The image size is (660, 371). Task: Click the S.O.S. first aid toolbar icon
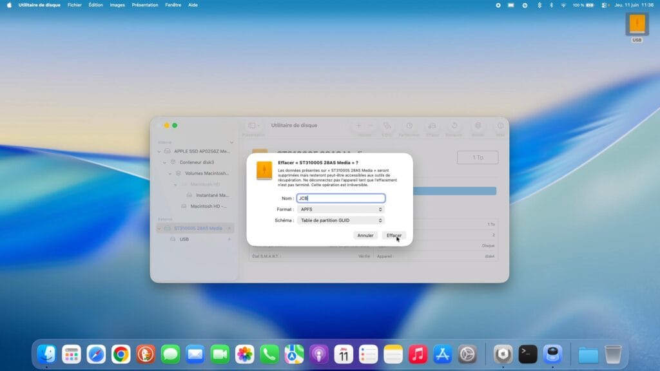[x=387, y=126]
